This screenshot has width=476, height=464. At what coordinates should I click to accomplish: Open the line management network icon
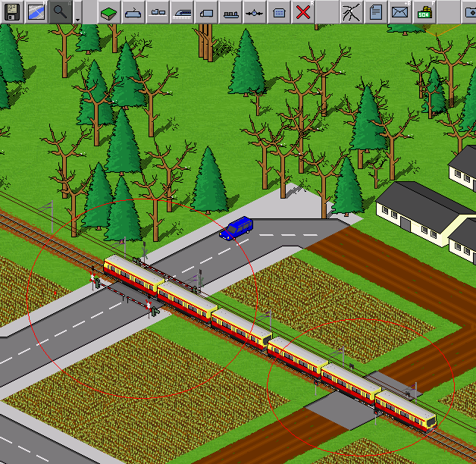pyautogui.click(x=352, y=11)
